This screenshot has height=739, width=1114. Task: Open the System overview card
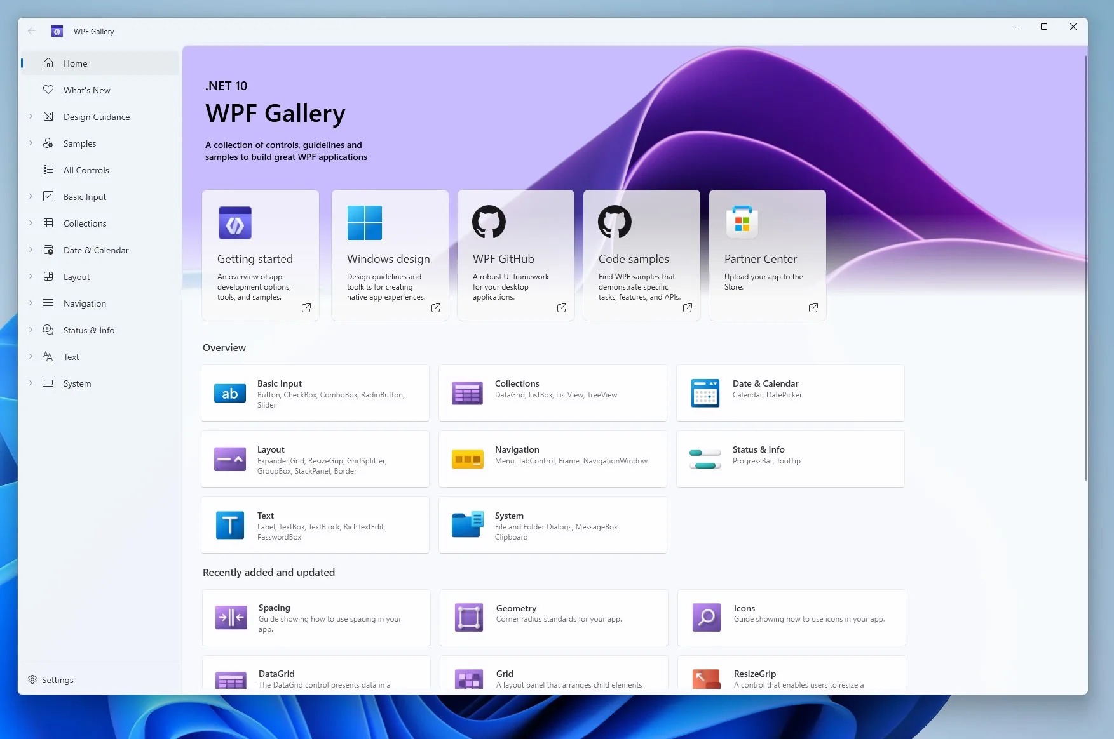tap(553, 525)
